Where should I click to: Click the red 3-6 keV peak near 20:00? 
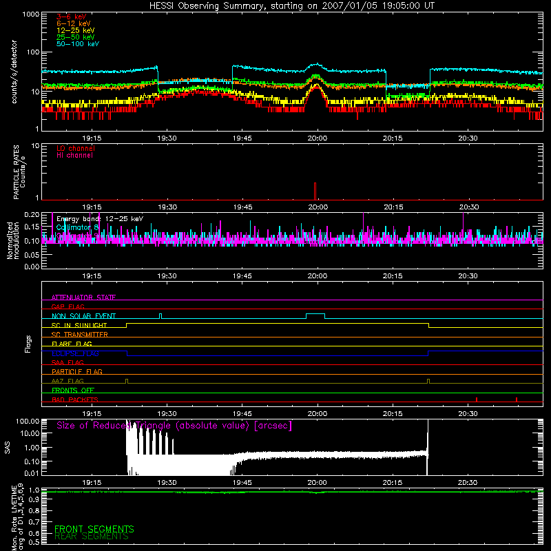[318, 87]
